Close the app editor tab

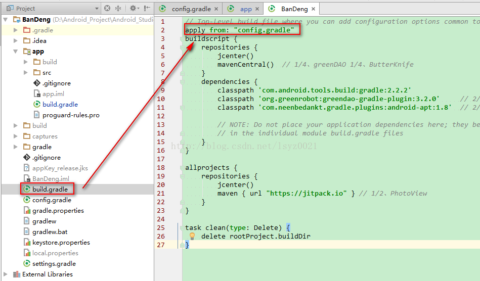tap(257, 9)
